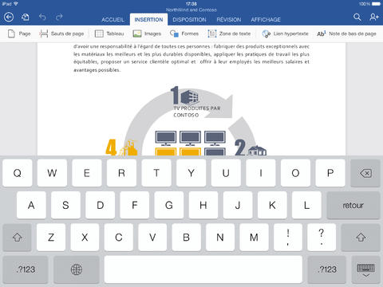Click the word 'avantages' in paragraph
The width and height of the screenshot is (383, 287).
(85, 70)
